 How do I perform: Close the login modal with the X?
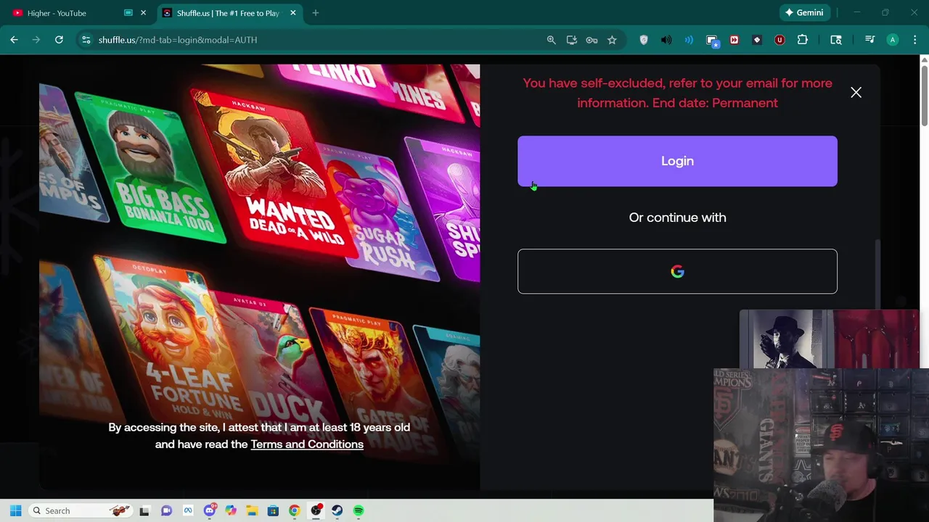(x=856, y=92)
